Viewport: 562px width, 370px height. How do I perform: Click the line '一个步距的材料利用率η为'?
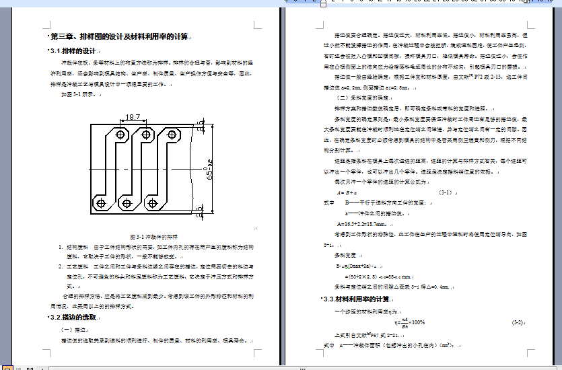click(366, 311)
